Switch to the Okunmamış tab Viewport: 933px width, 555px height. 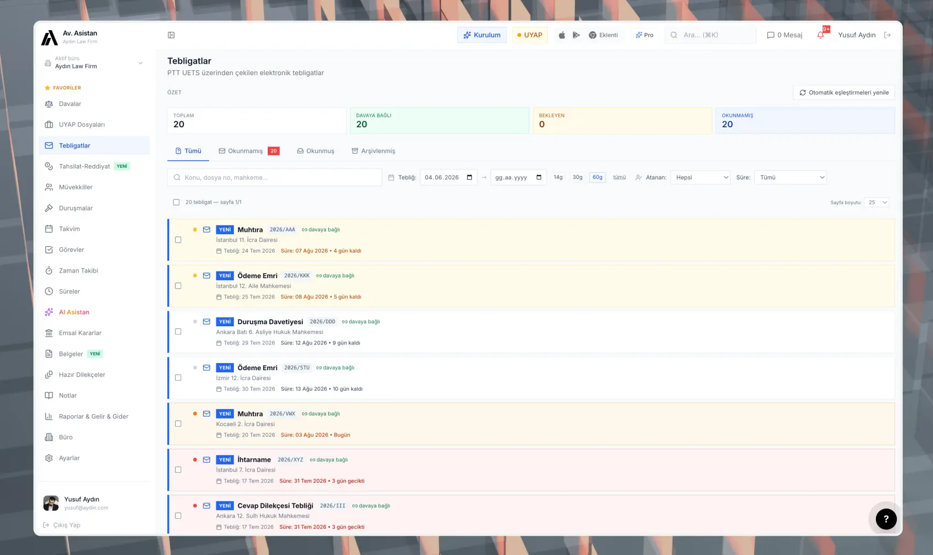click(x=249, y=151)
